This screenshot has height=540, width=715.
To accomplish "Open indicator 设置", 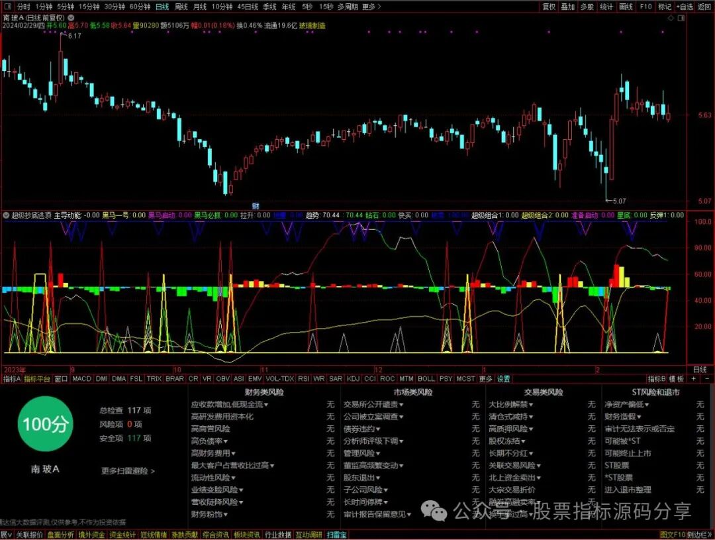I will click(x=503, y=379).
